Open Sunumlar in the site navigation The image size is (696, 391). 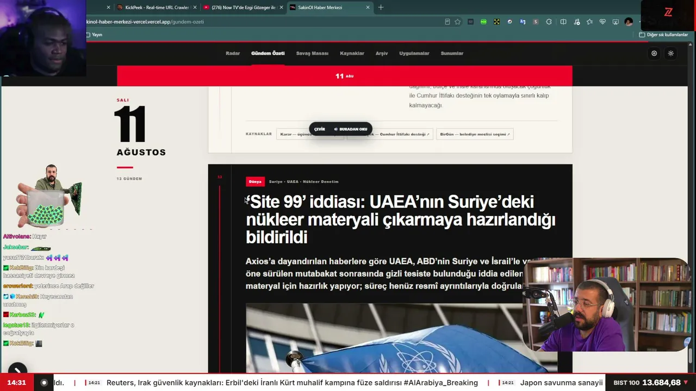click(452, 53)
